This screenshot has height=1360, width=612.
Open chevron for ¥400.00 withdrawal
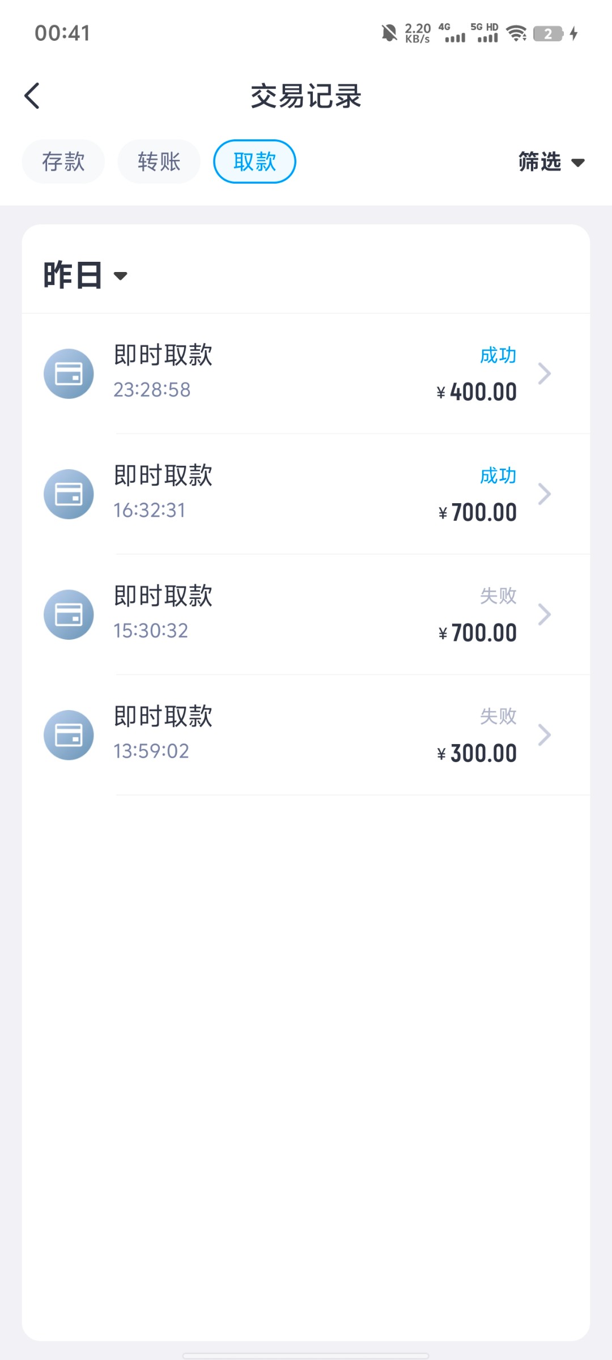coord(544,374)
